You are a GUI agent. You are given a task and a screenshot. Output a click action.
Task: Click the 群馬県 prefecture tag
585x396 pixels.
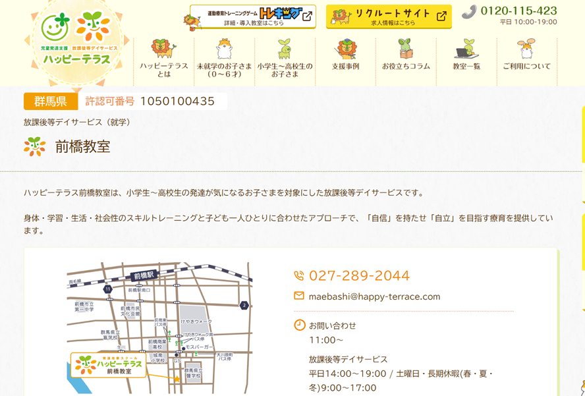coord(51,101)
